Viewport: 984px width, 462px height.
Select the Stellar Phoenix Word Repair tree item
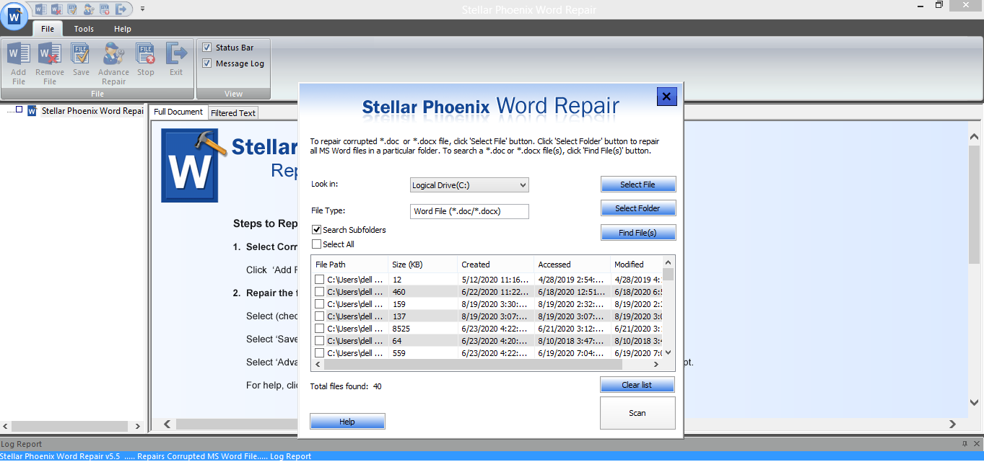point(92,111)
